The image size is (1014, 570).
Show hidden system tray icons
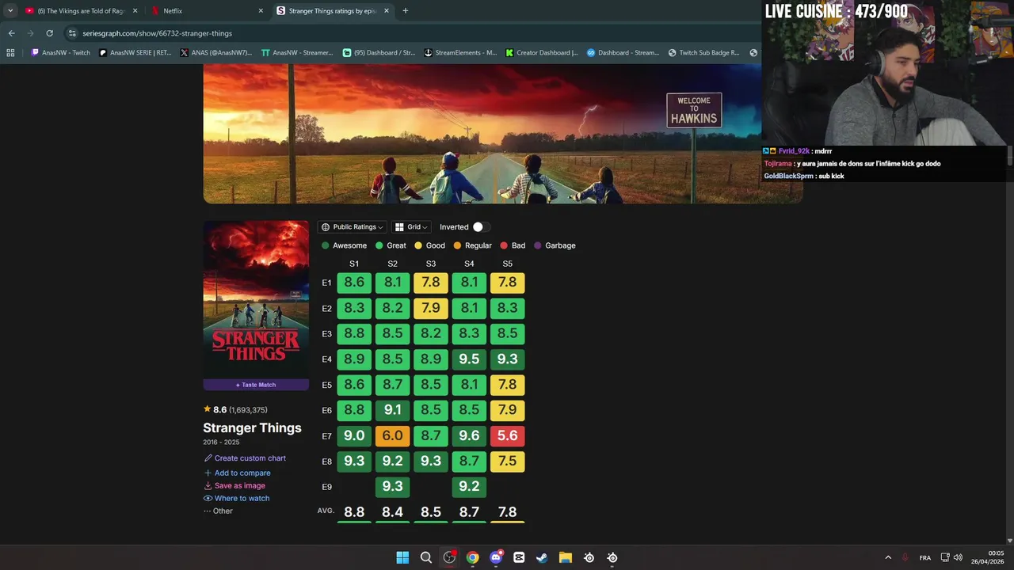coord(888,557)
